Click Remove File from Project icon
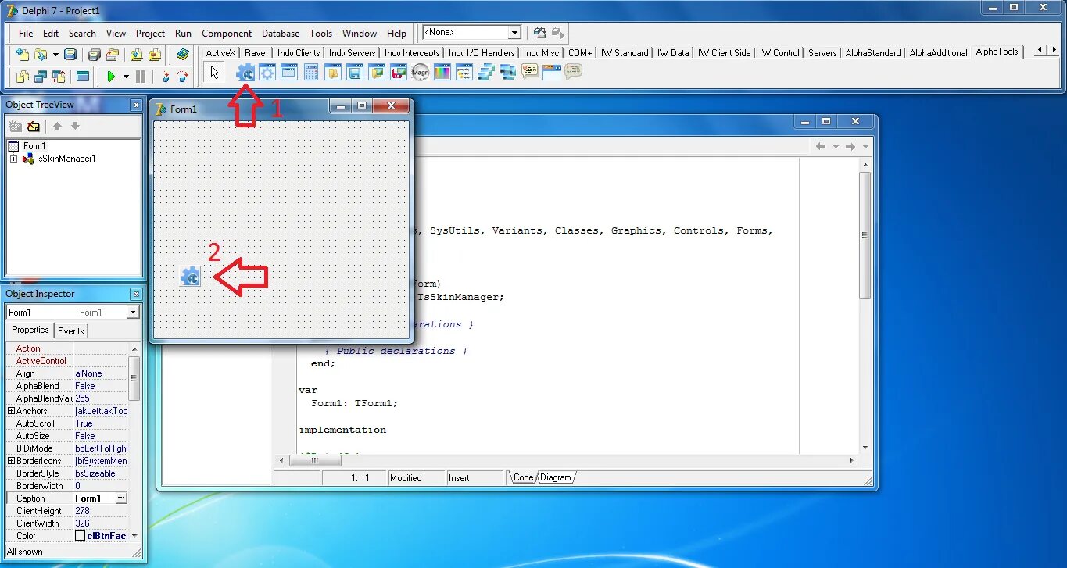This screenshot has height=568, width=1067. (x=155, y=55)
